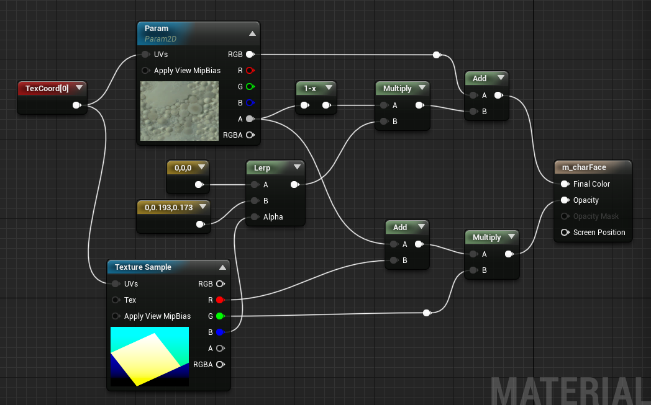Select the Texture Sample node title
Screen dimensions: 651x405
pos(143,267)
